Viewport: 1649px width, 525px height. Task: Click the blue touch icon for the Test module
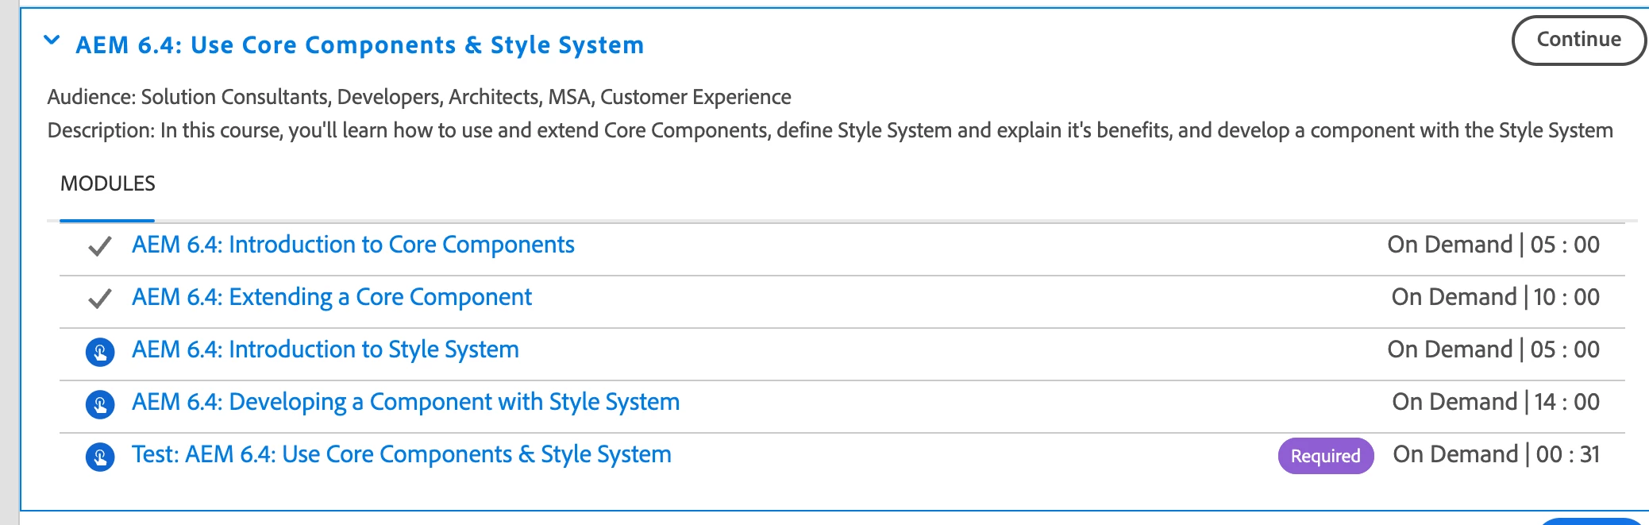click(100, 457)
